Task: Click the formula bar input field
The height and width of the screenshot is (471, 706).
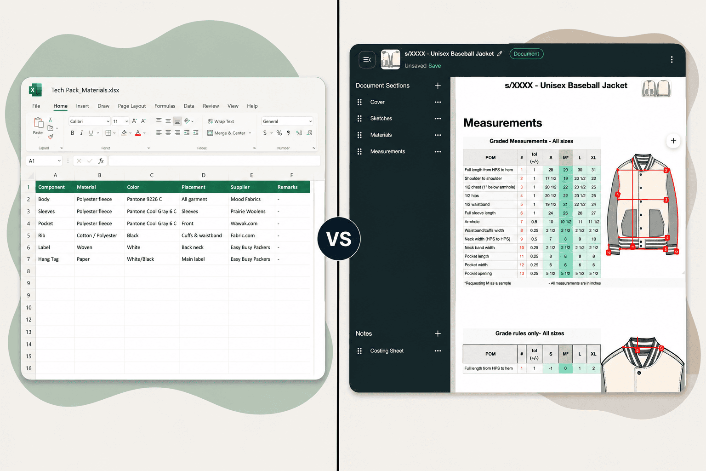Action: click(x=215, y=161)
